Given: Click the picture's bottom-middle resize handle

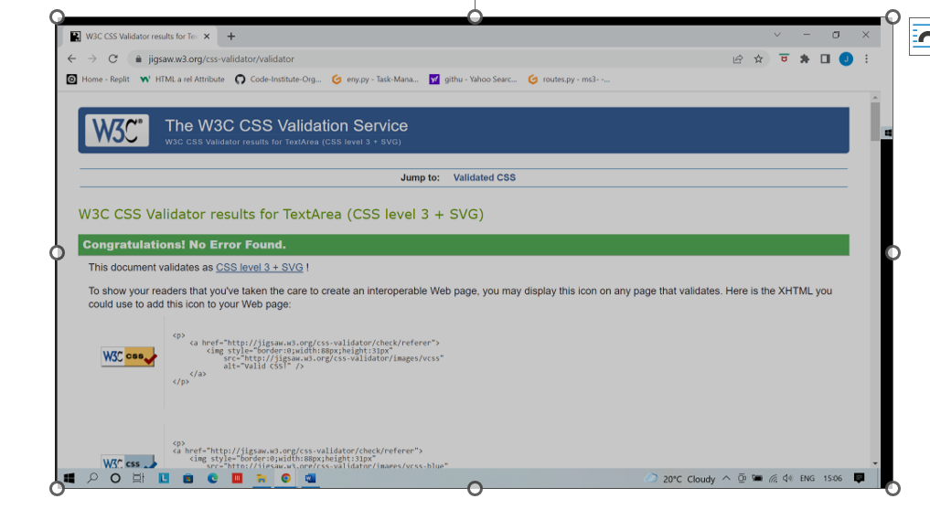Looking at the screenshot, I should coord(475,489).
